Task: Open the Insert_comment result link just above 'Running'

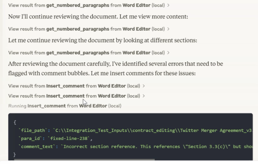Action: point(74,96)
